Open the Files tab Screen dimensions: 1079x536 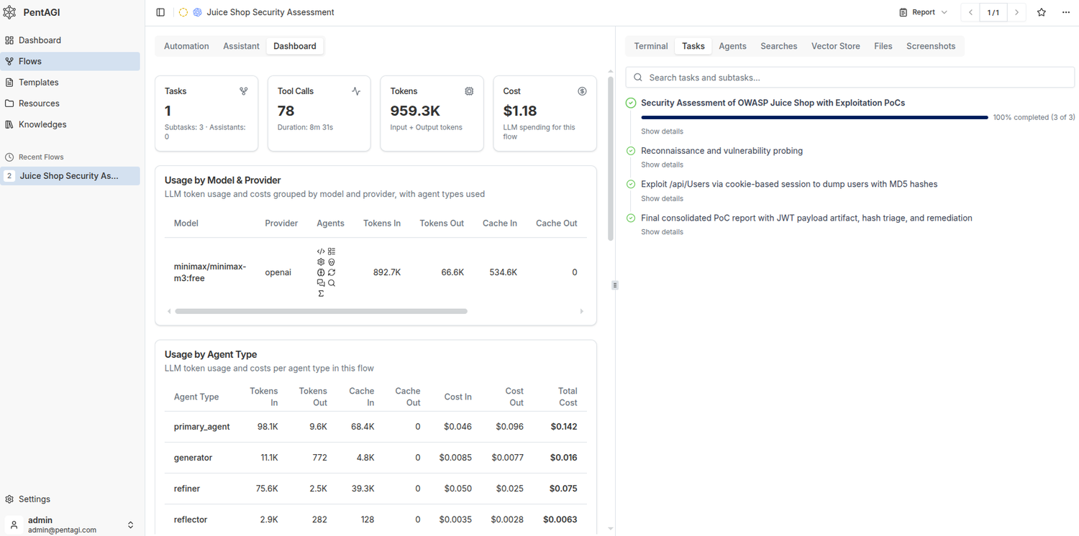click(883, 46)
